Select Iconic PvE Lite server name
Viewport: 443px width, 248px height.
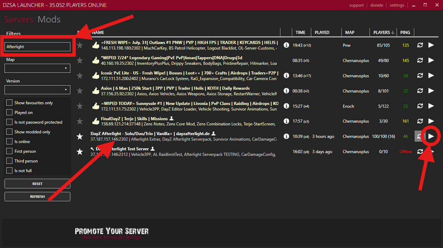190,73
